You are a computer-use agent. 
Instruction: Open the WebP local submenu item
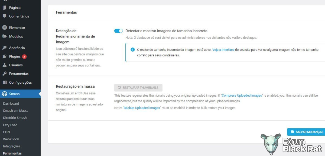tap(11, 139)
